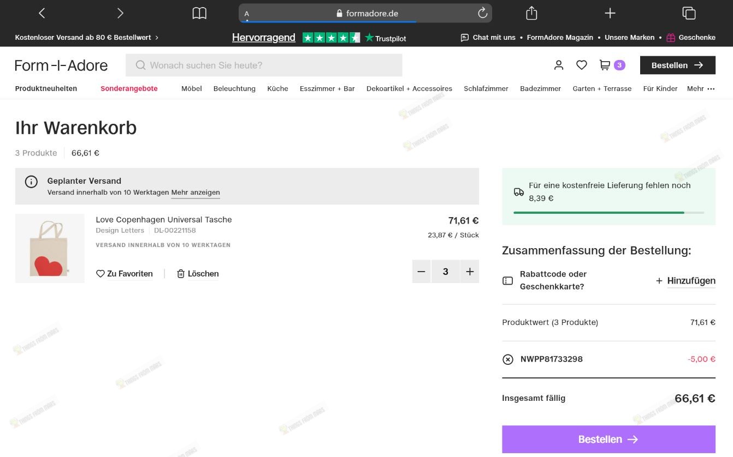The width and height of the screenshot is (733, 457).
Task: Tap the formadore.de address bar
Action: pos(365,13)
